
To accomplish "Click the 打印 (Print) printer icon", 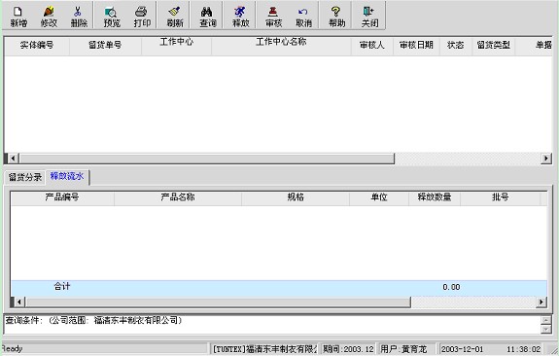I will [x=142, y=17].
